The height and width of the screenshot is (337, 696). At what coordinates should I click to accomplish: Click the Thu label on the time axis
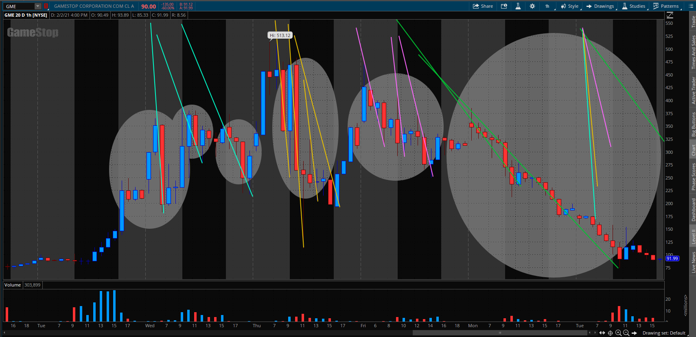(257, 326)
